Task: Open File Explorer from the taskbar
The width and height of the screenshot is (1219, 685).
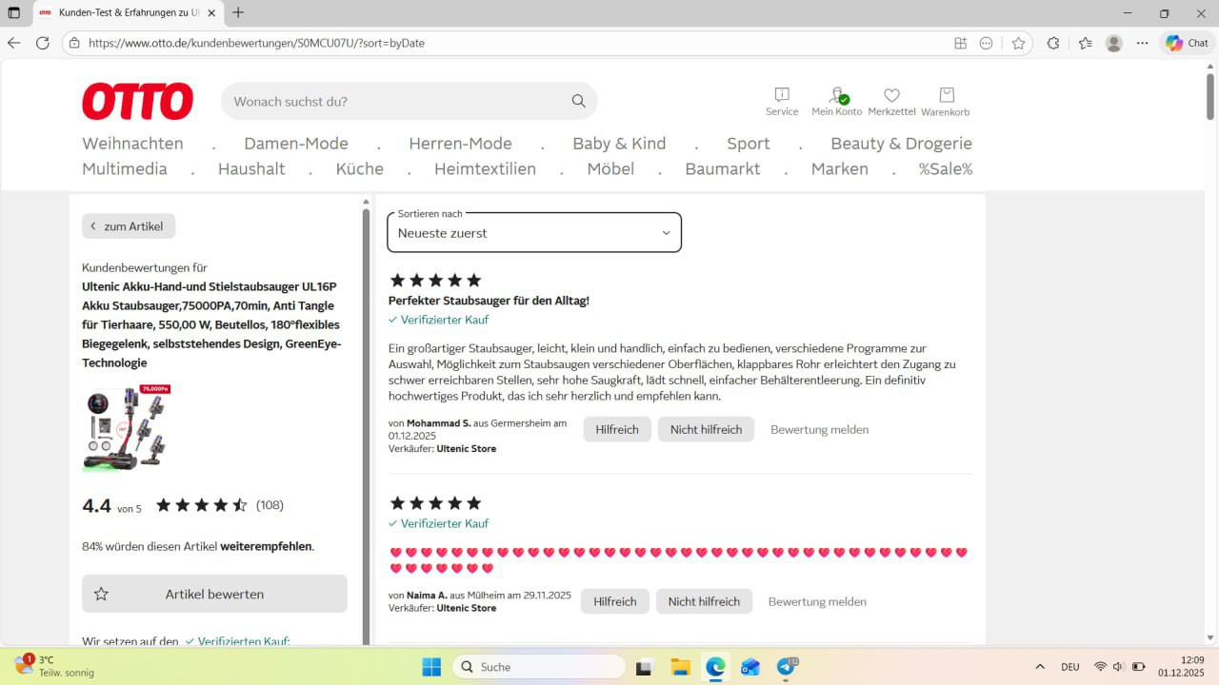Action: tap(680, 667)
